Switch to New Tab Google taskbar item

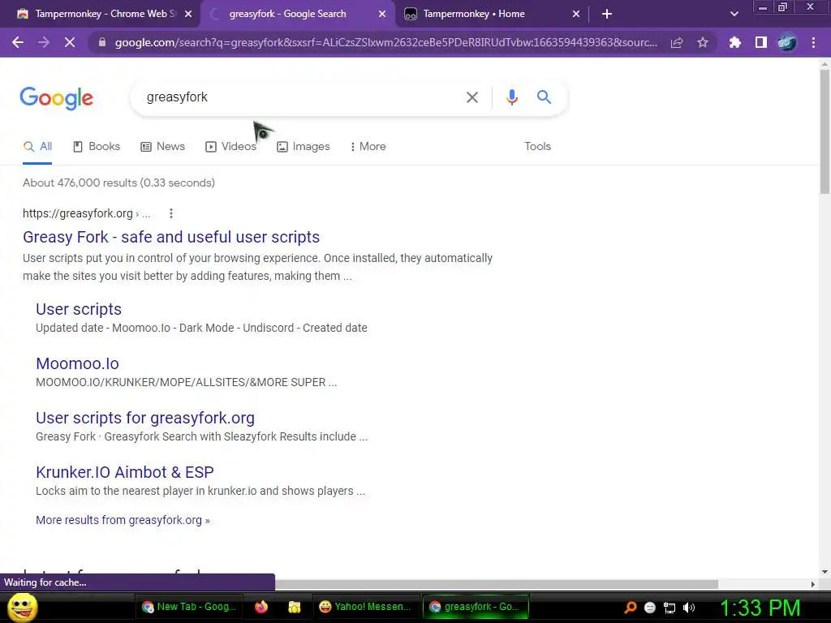pos(189,607)
